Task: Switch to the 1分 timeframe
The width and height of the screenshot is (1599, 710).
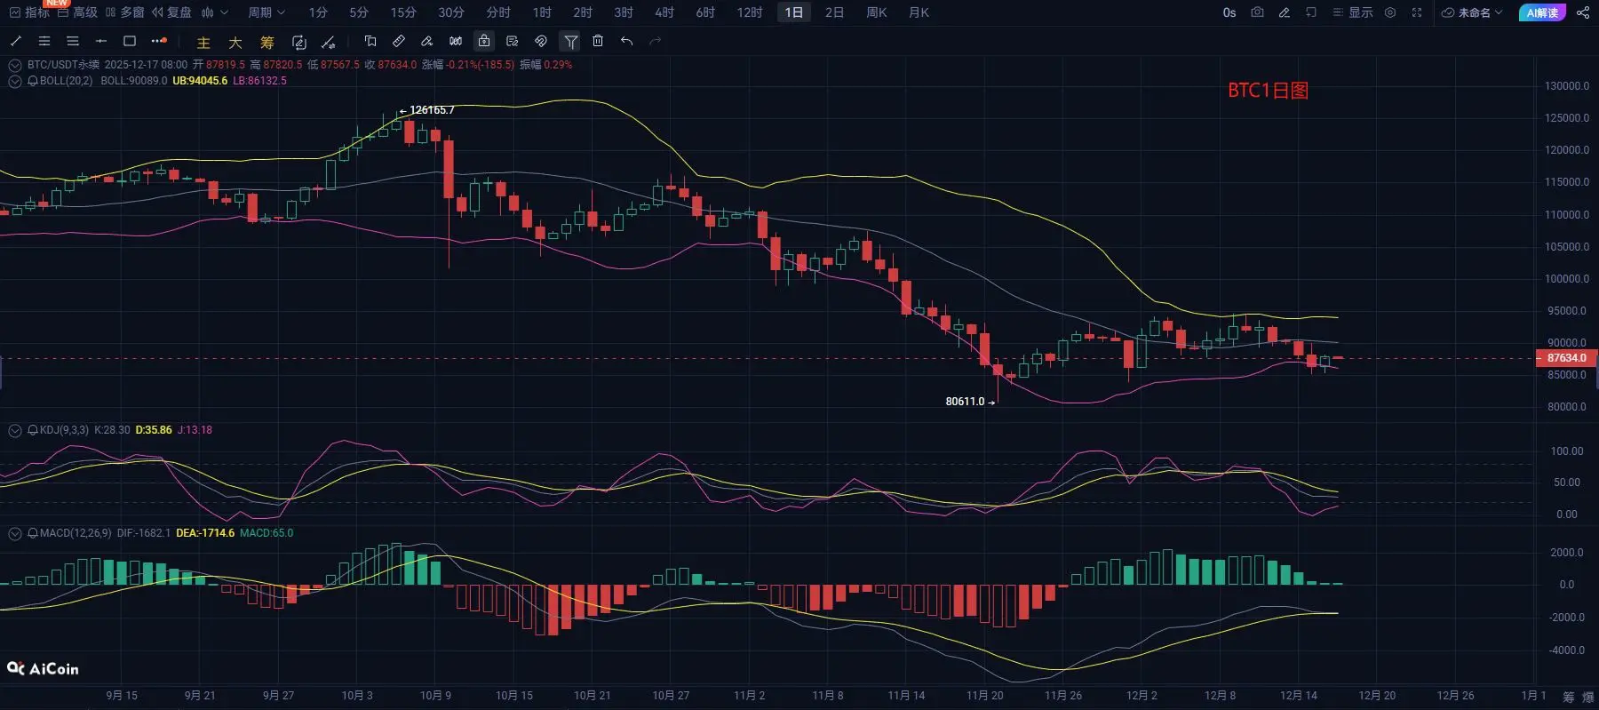Action: pos(318,12)
